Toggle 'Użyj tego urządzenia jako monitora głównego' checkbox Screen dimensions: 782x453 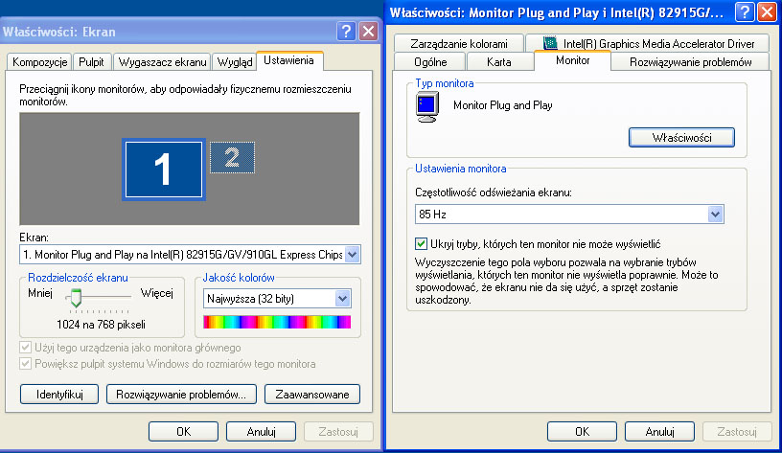26,348
